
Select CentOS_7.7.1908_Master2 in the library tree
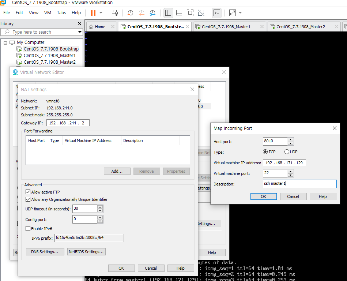(50, 62)
